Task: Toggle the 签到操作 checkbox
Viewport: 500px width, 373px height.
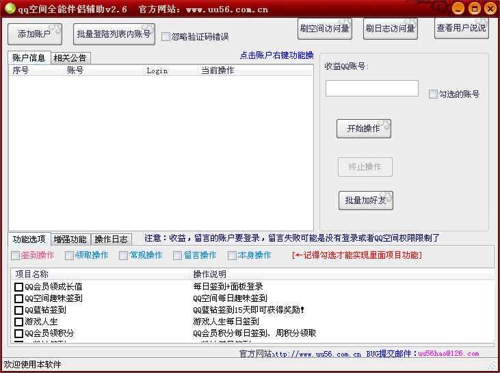Action: (x=15, y=255)
